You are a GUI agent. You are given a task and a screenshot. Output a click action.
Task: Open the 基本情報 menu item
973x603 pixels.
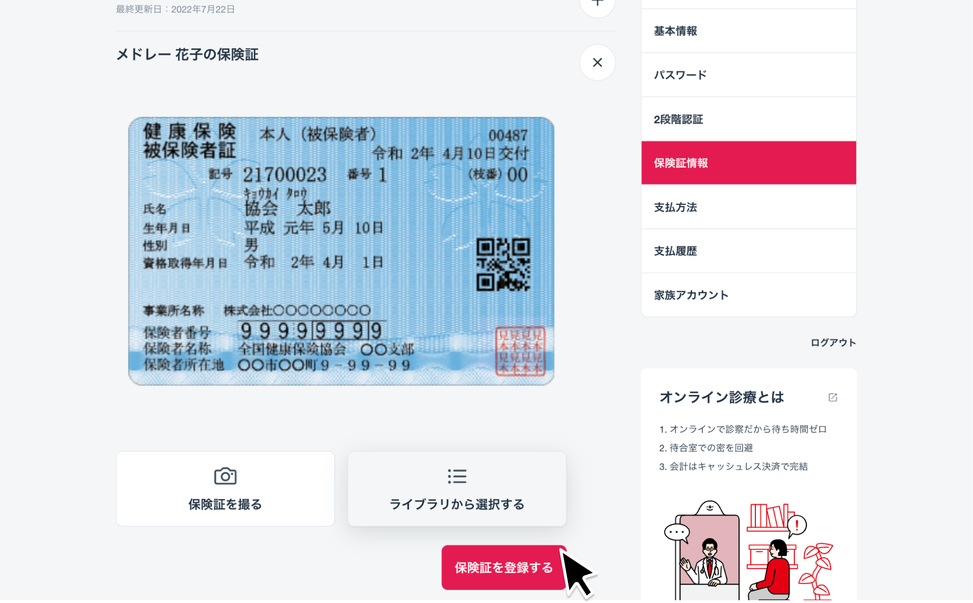pos(749,31)
